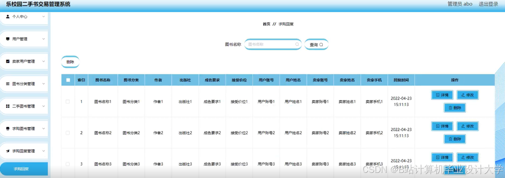The image size is (505, 178).
Task: Open the 求购图书管理 menu item
Action: click(x=24, y=129)
